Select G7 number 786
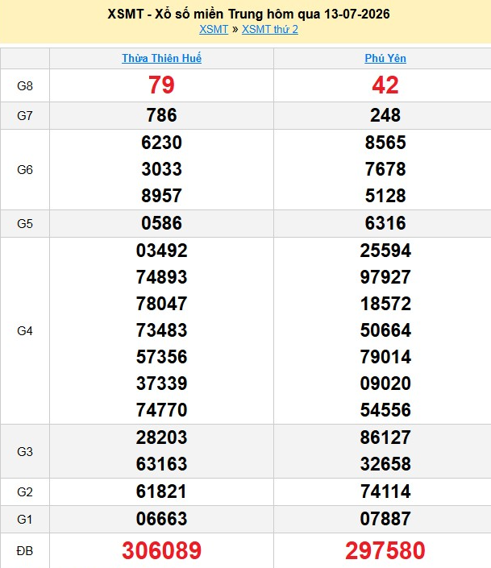 [x=161, y=115]
